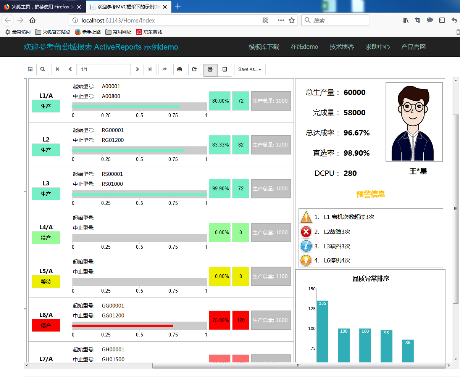This screenshot has width=460, height=383.
Task: Click the print report icon
Action: pos(179,69)
